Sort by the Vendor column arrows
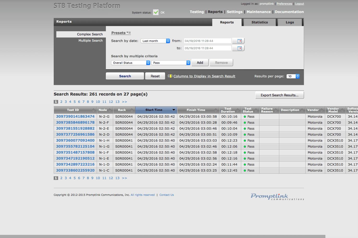 tap(322, 110)
